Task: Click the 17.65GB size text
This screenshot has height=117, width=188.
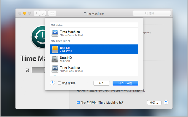Action: 65,61
